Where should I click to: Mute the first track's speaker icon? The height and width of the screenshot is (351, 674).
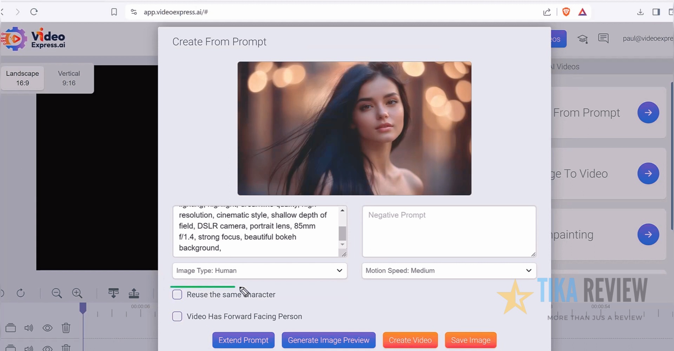(28, 328)
